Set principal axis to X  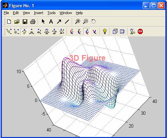(72, 31)
